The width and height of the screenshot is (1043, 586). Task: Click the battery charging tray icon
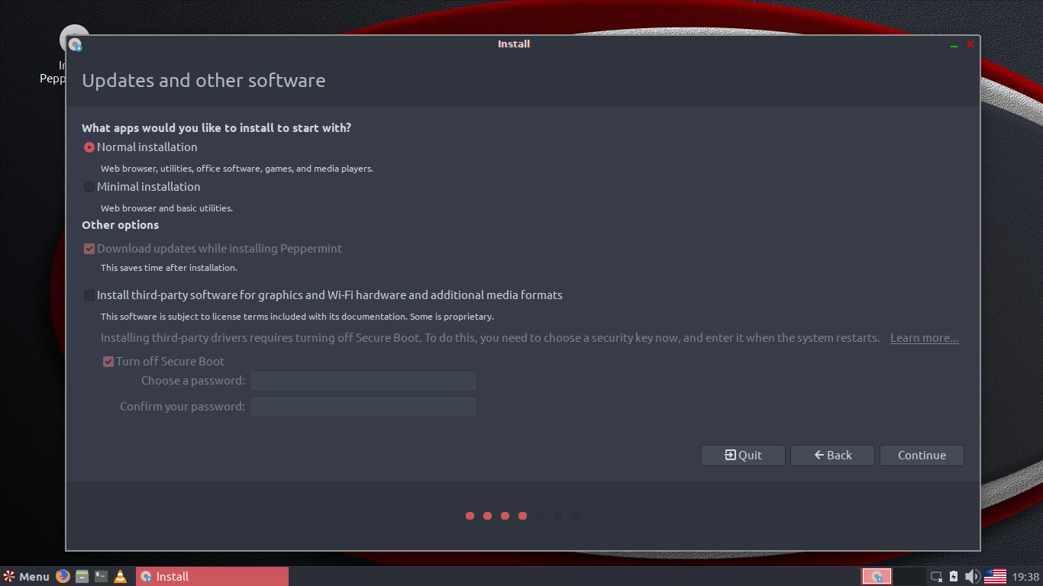[954, 576]
